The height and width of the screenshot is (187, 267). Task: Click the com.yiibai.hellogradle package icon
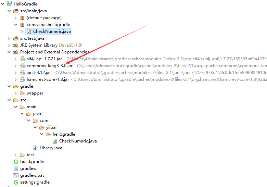(x=22, y=25)
